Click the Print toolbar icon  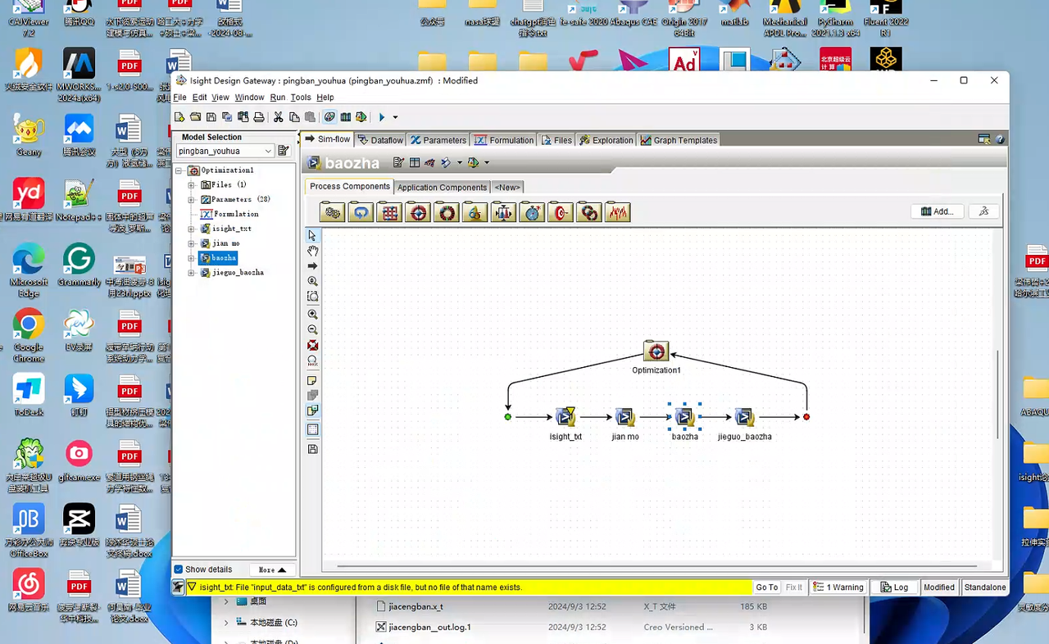pyautogui.click(x=259, y=117)
